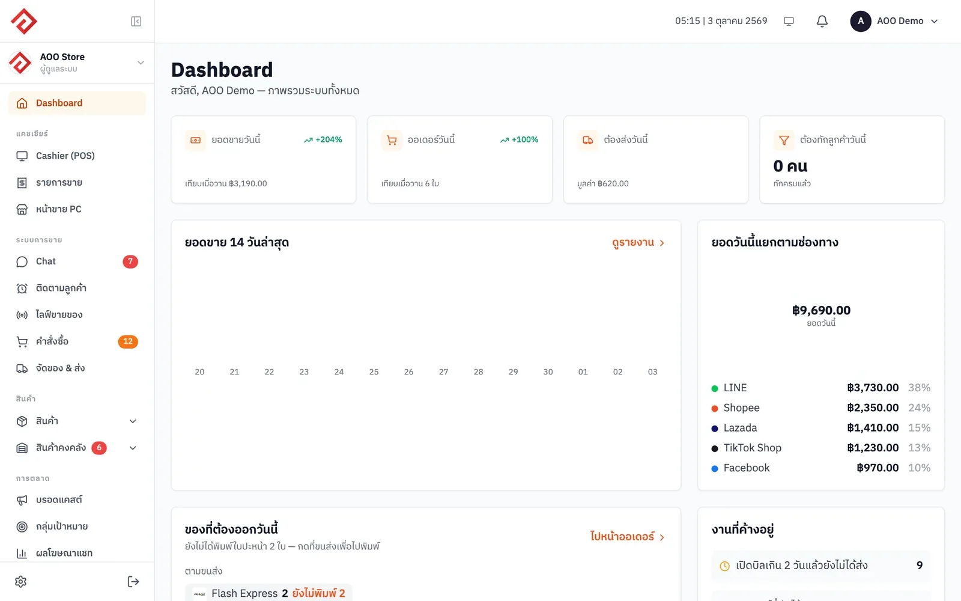Collapse the sidebar panel icon
961x601 pixels.
136,22
